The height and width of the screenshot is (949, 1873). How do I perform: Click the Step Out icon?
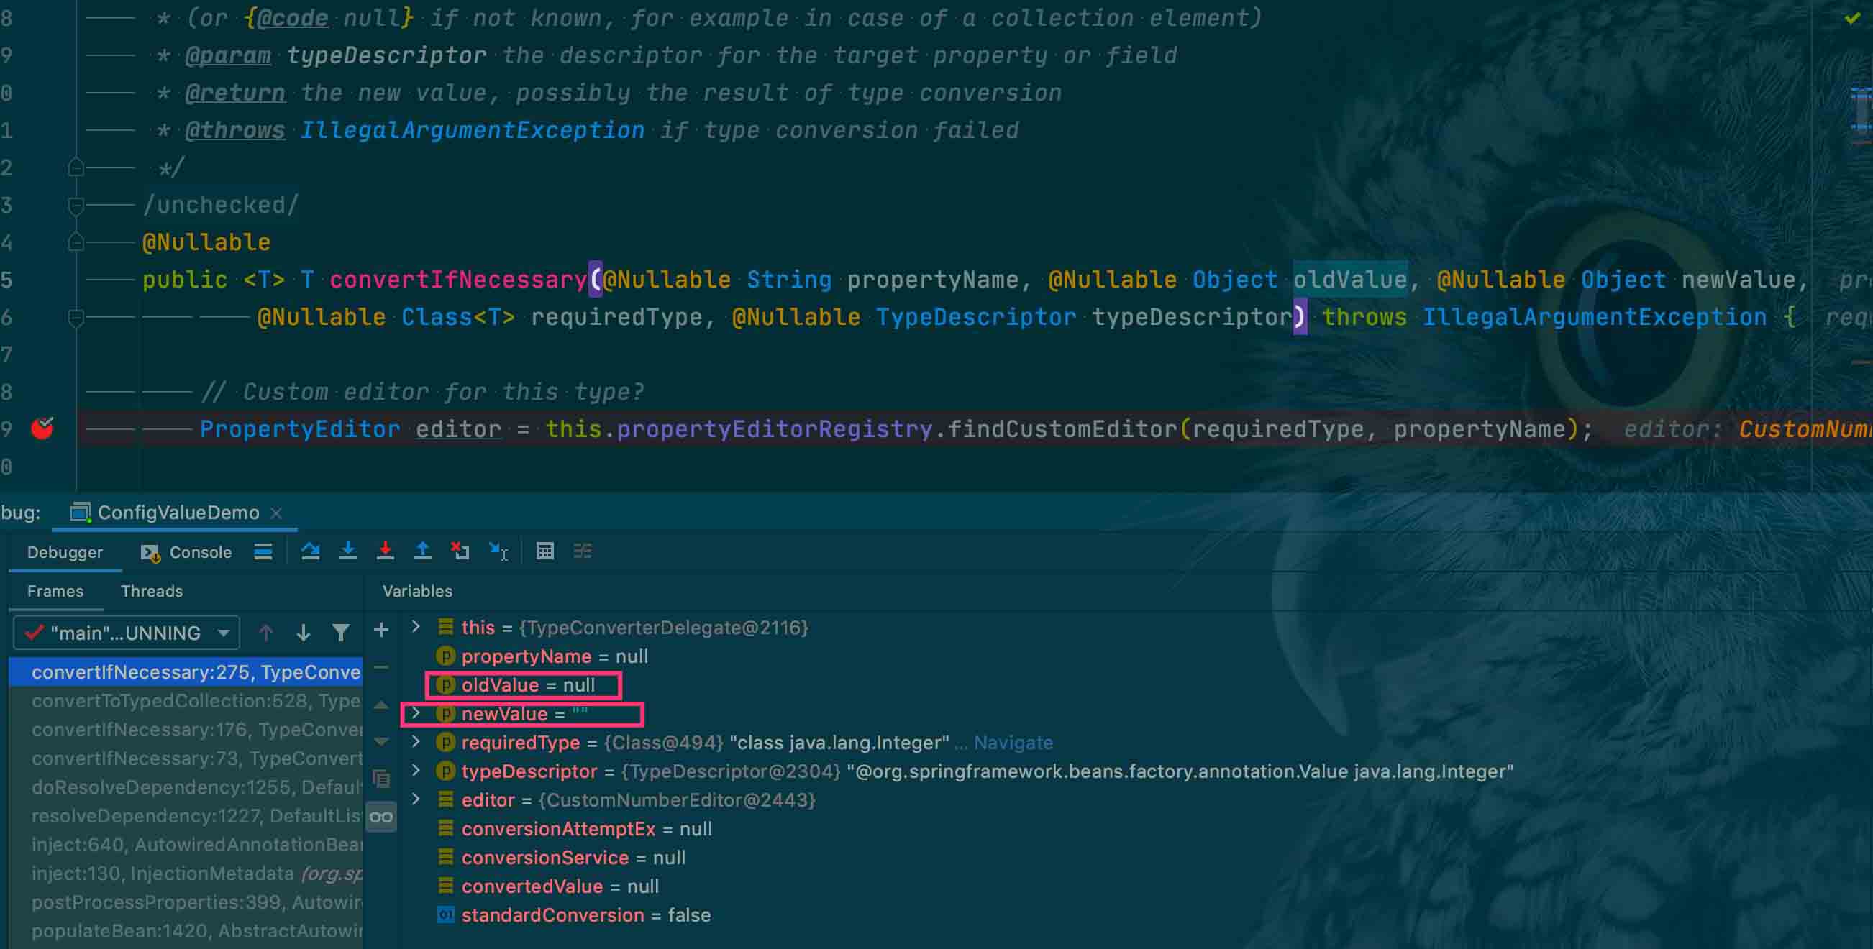tap(422, 551)
